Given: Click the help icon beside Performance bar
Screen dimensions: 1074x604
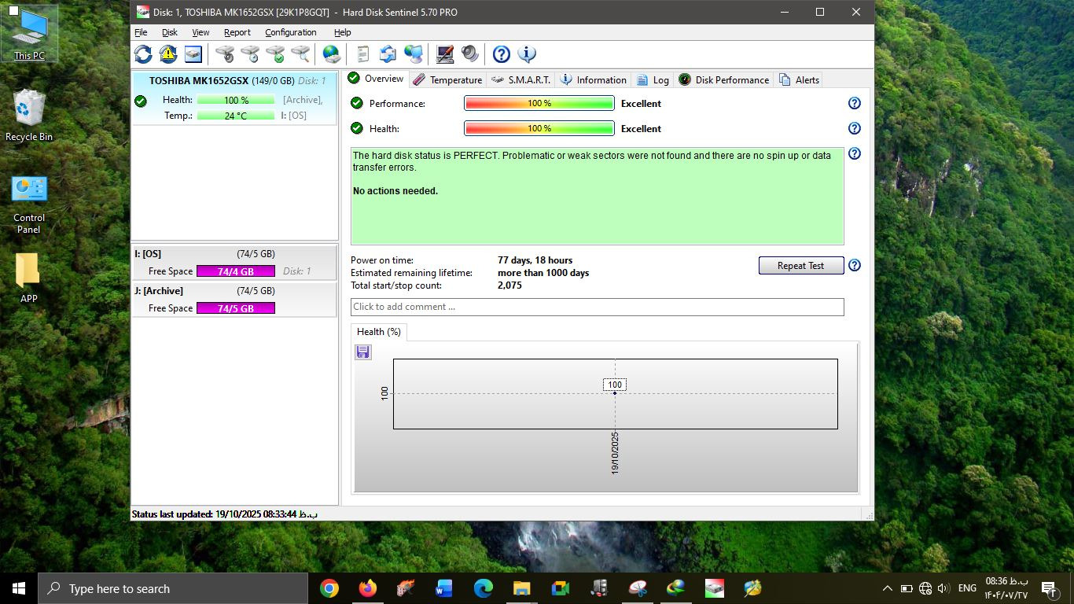Looking at the screenshot, I should coord(854,104).
